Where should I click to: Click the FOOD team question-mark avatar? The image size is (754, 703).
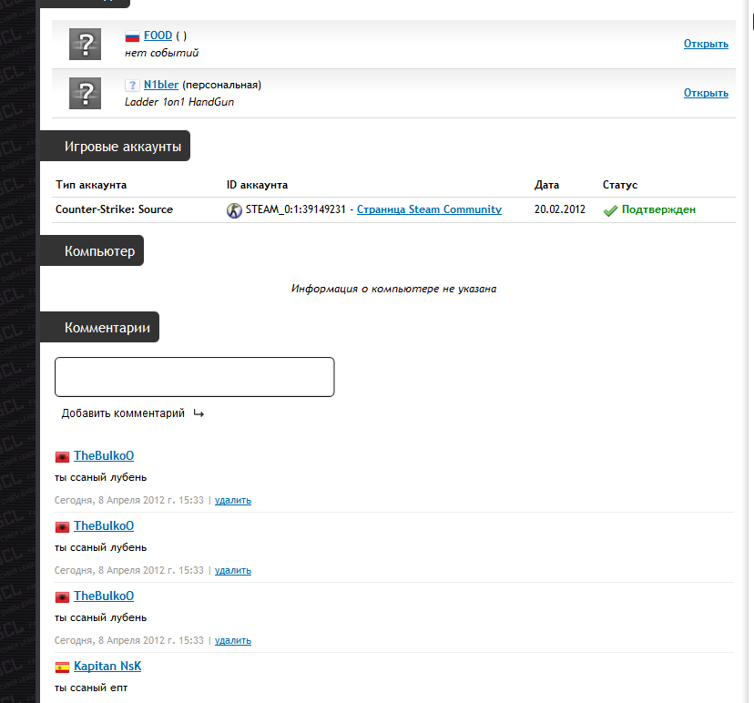click(x=85, y=44)
